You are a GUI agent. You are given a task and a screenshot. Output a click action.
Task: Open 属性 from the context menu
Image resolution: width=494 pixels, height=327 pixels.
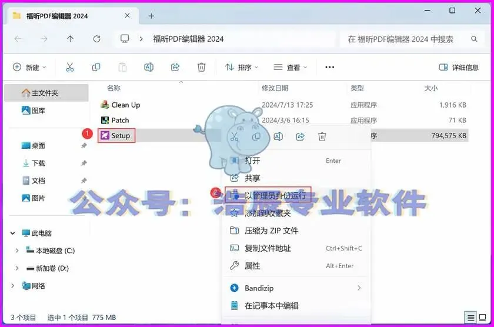click(296, 266)
